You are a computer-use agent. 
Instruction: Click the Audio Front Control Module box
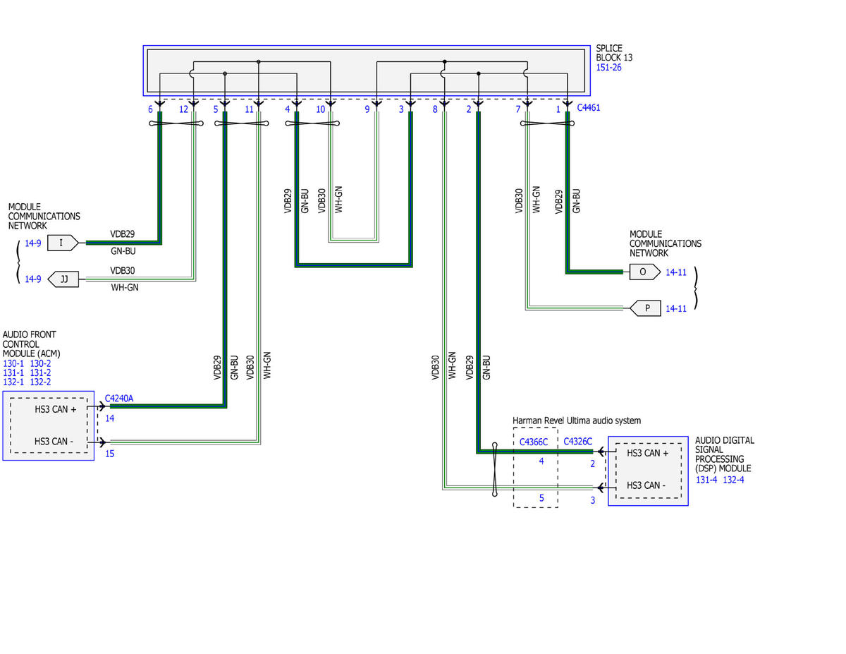(x=48, y=426)
